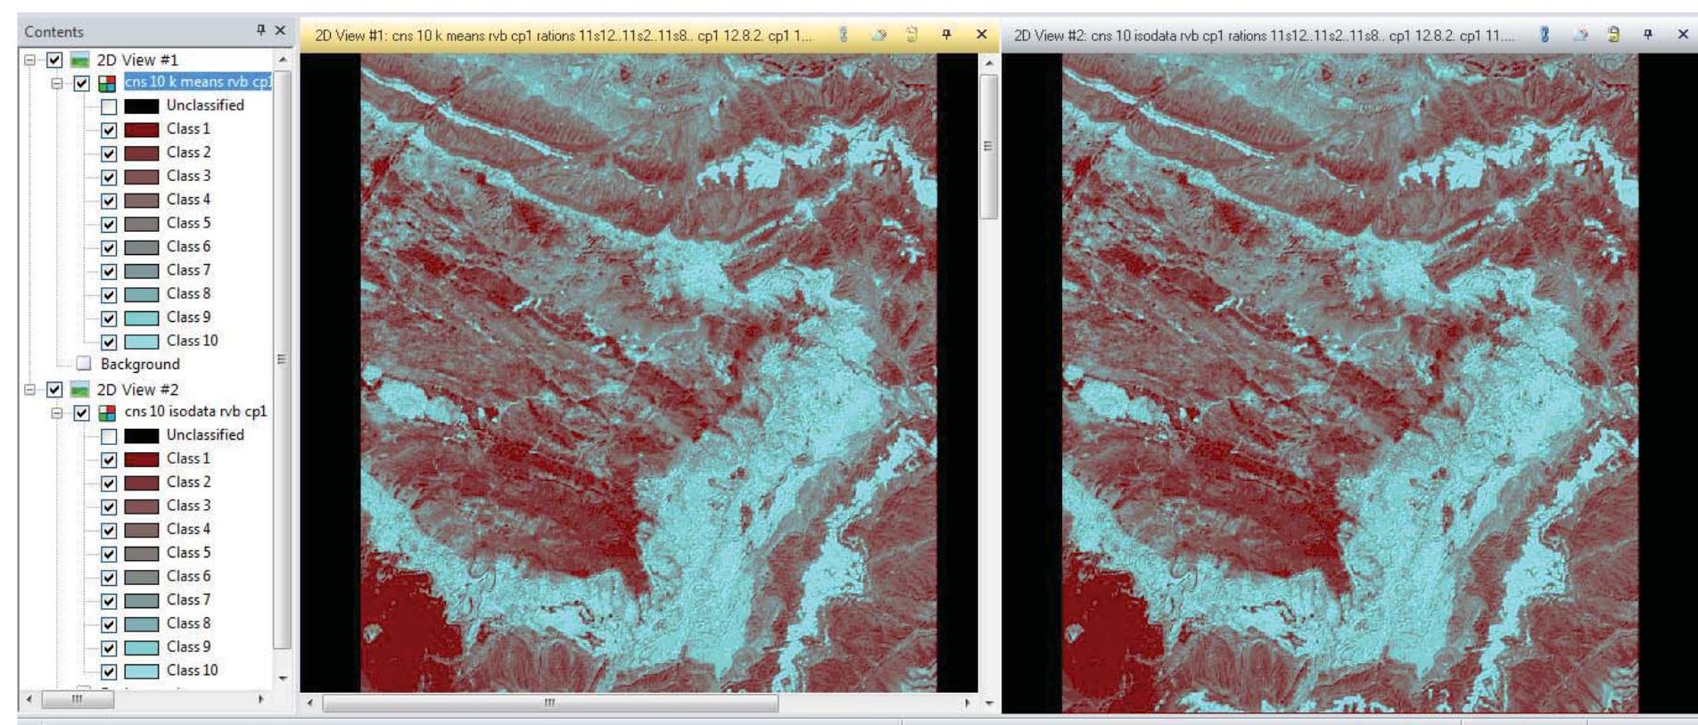
Task: Pin the 2D View #1 window
Action: point(946,35)
